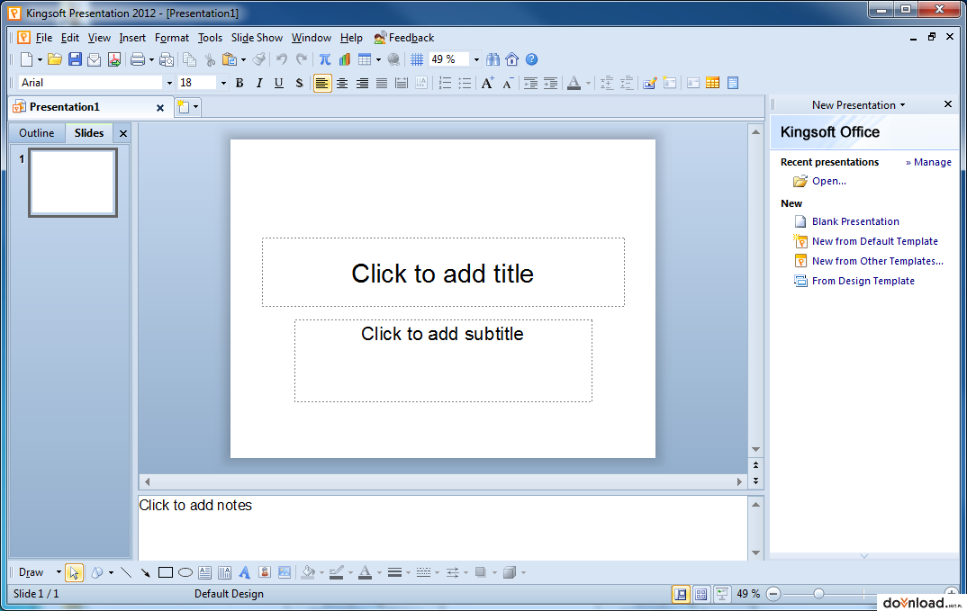This screenshot has height=611, width=967.
Task: Click the Select Objects pointer tool
Action: point(74,572)
